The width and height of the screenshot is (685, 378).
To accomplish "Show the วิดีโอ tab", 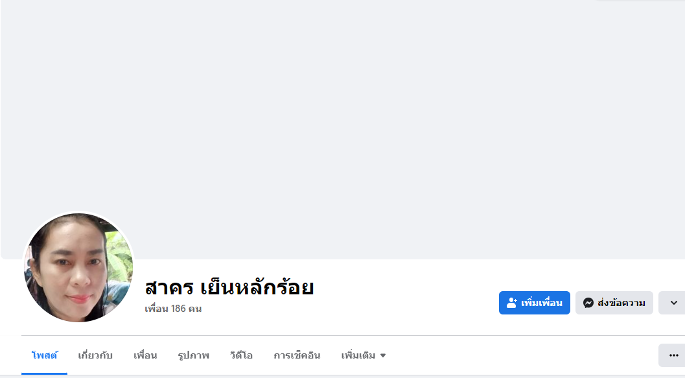I will point(241,355).
